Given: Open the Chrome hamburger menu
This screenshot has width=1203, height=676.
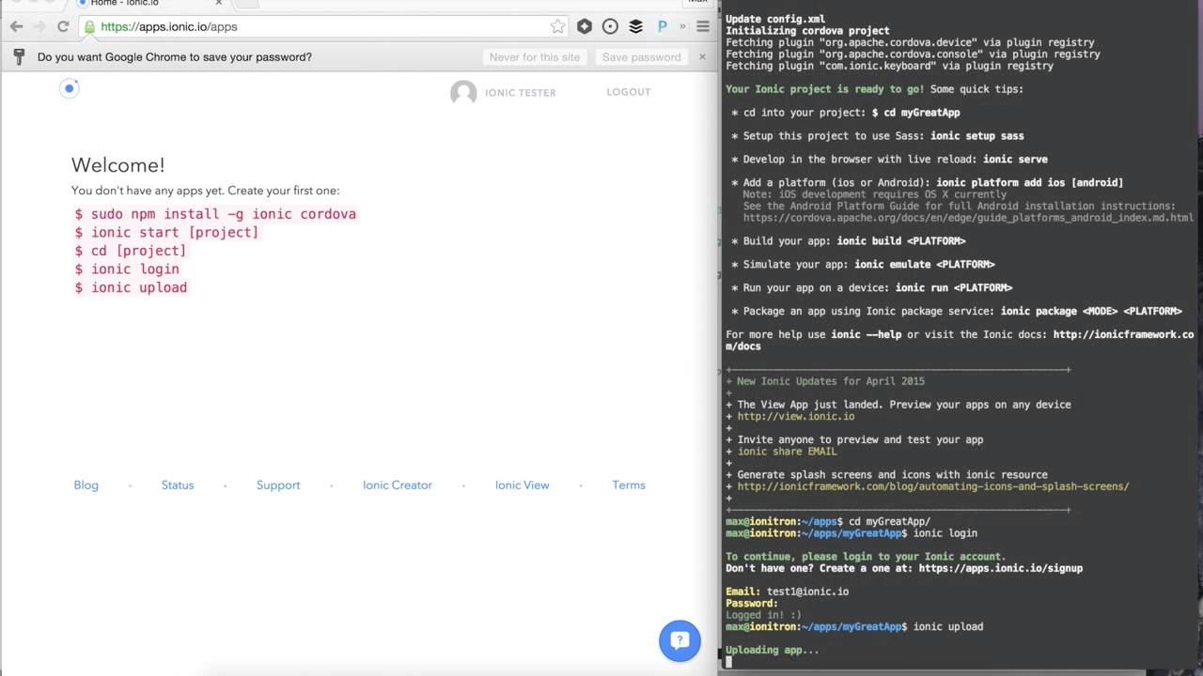Looking at the screenshot, I should (x=703, y=26).
